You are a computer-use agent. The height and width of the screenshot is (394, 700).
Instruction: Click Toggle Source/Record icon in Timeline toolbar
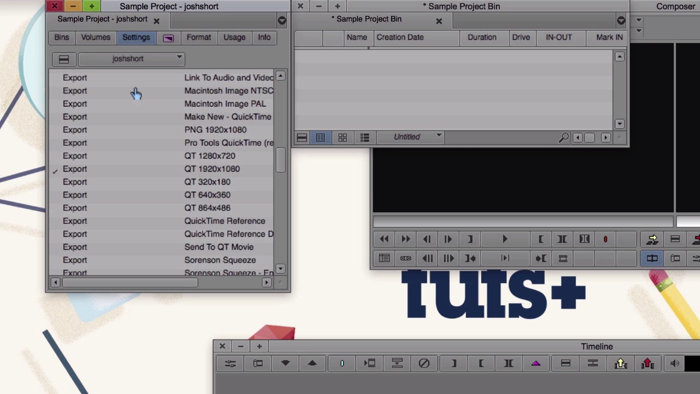click(x=258, y=363)
